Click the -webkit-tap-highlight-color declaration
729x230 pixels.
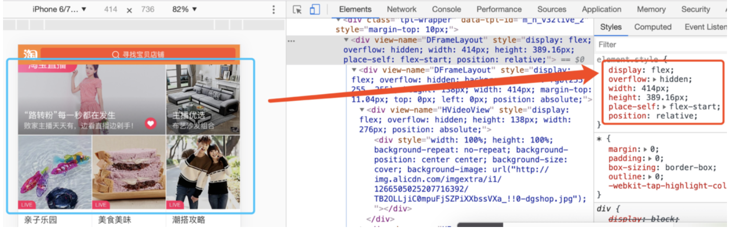coord(668,186)
